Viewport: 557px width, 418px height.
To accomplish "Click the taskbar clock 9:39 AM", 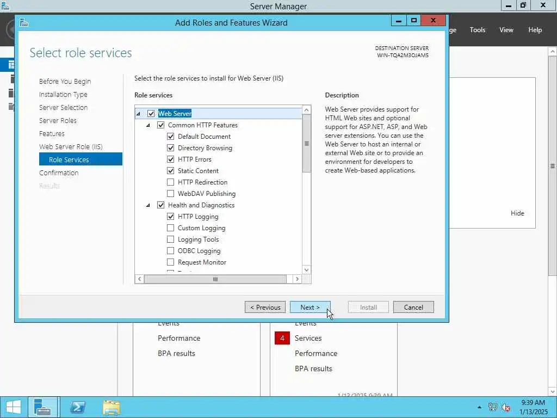I will [x=533, y=403].
